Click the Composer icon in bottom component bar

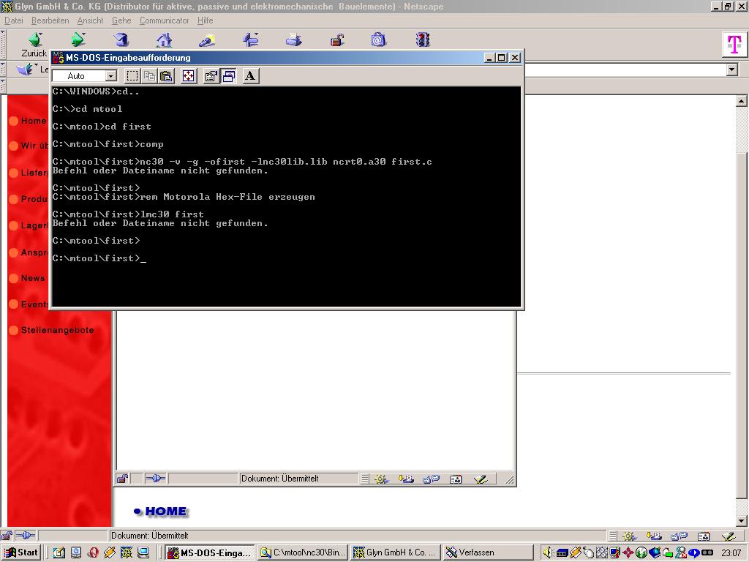pyautogui.click(x=728, y=536)
